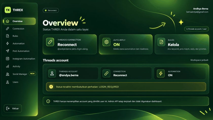
Task: Click the info icon in the bottom notice
Action: tap(48, 101)
